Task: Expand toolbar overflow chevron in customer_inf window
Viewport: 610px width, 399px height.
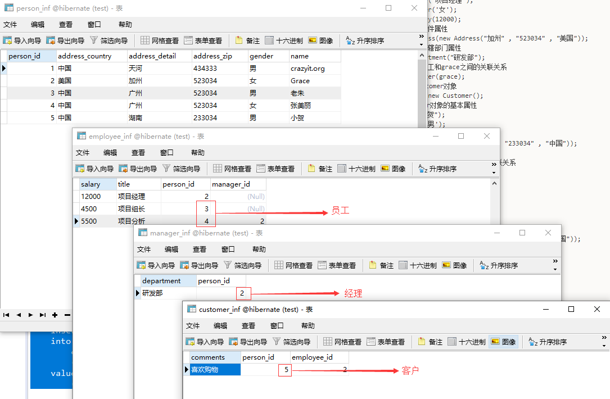Action: tap(604, 338)
